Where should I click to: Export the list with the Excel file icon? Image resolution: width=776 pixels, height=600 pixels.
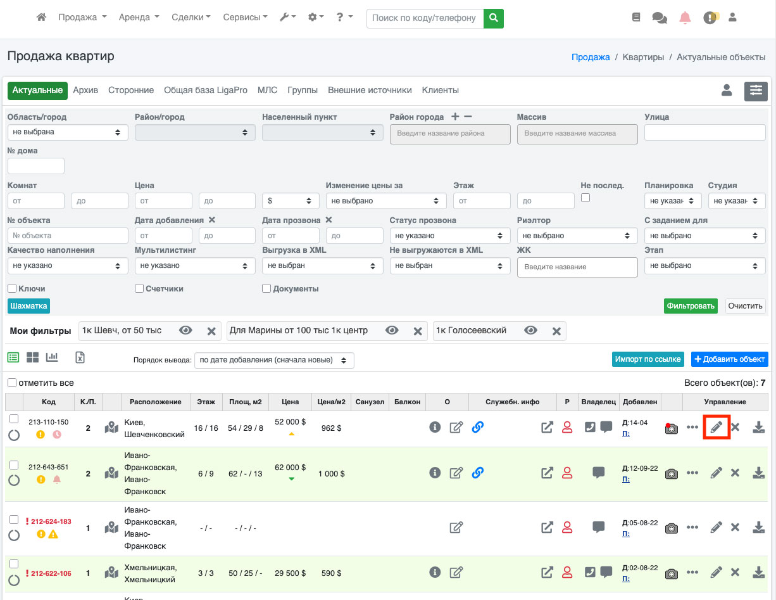tap(80, 357)
